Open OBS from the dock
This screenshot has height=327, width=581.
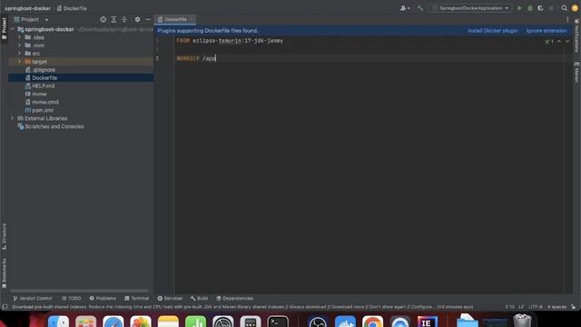tap(318, 322)
